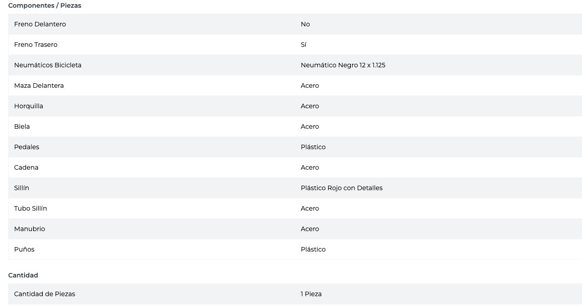The height and width of the screenshot is (308, 582).
Task: Select the Plástico Rojo con Detalles value
Action: pos(341,188)
